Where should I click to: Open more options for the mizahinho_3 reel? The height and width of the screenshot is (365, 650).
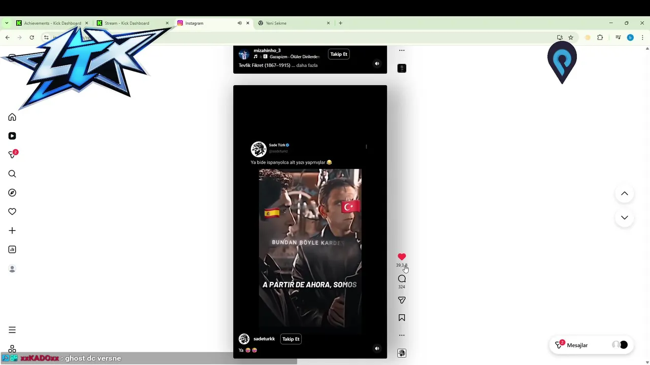(x=402, y=50)
